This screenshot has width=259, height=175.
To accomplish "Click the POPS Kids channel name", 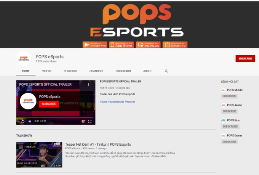I will tap(233, 120).
